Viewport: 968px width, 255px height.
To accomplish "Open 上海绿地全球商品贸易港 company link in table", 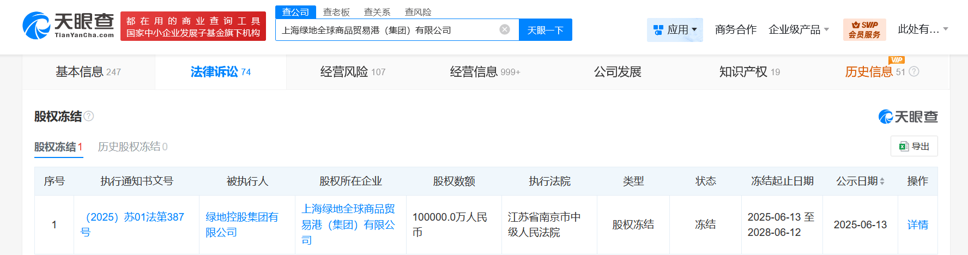I will coord(348,224).
